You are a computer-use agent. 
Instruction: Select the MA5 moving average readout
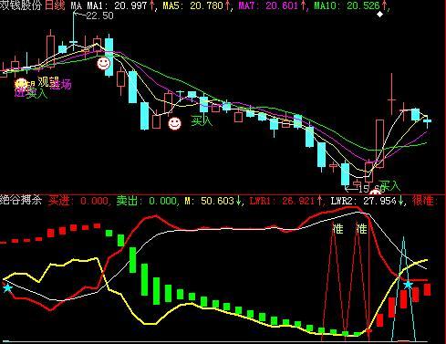tap(196, 5)
